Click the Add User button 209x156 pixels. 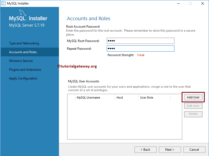[x=193, y=97]
